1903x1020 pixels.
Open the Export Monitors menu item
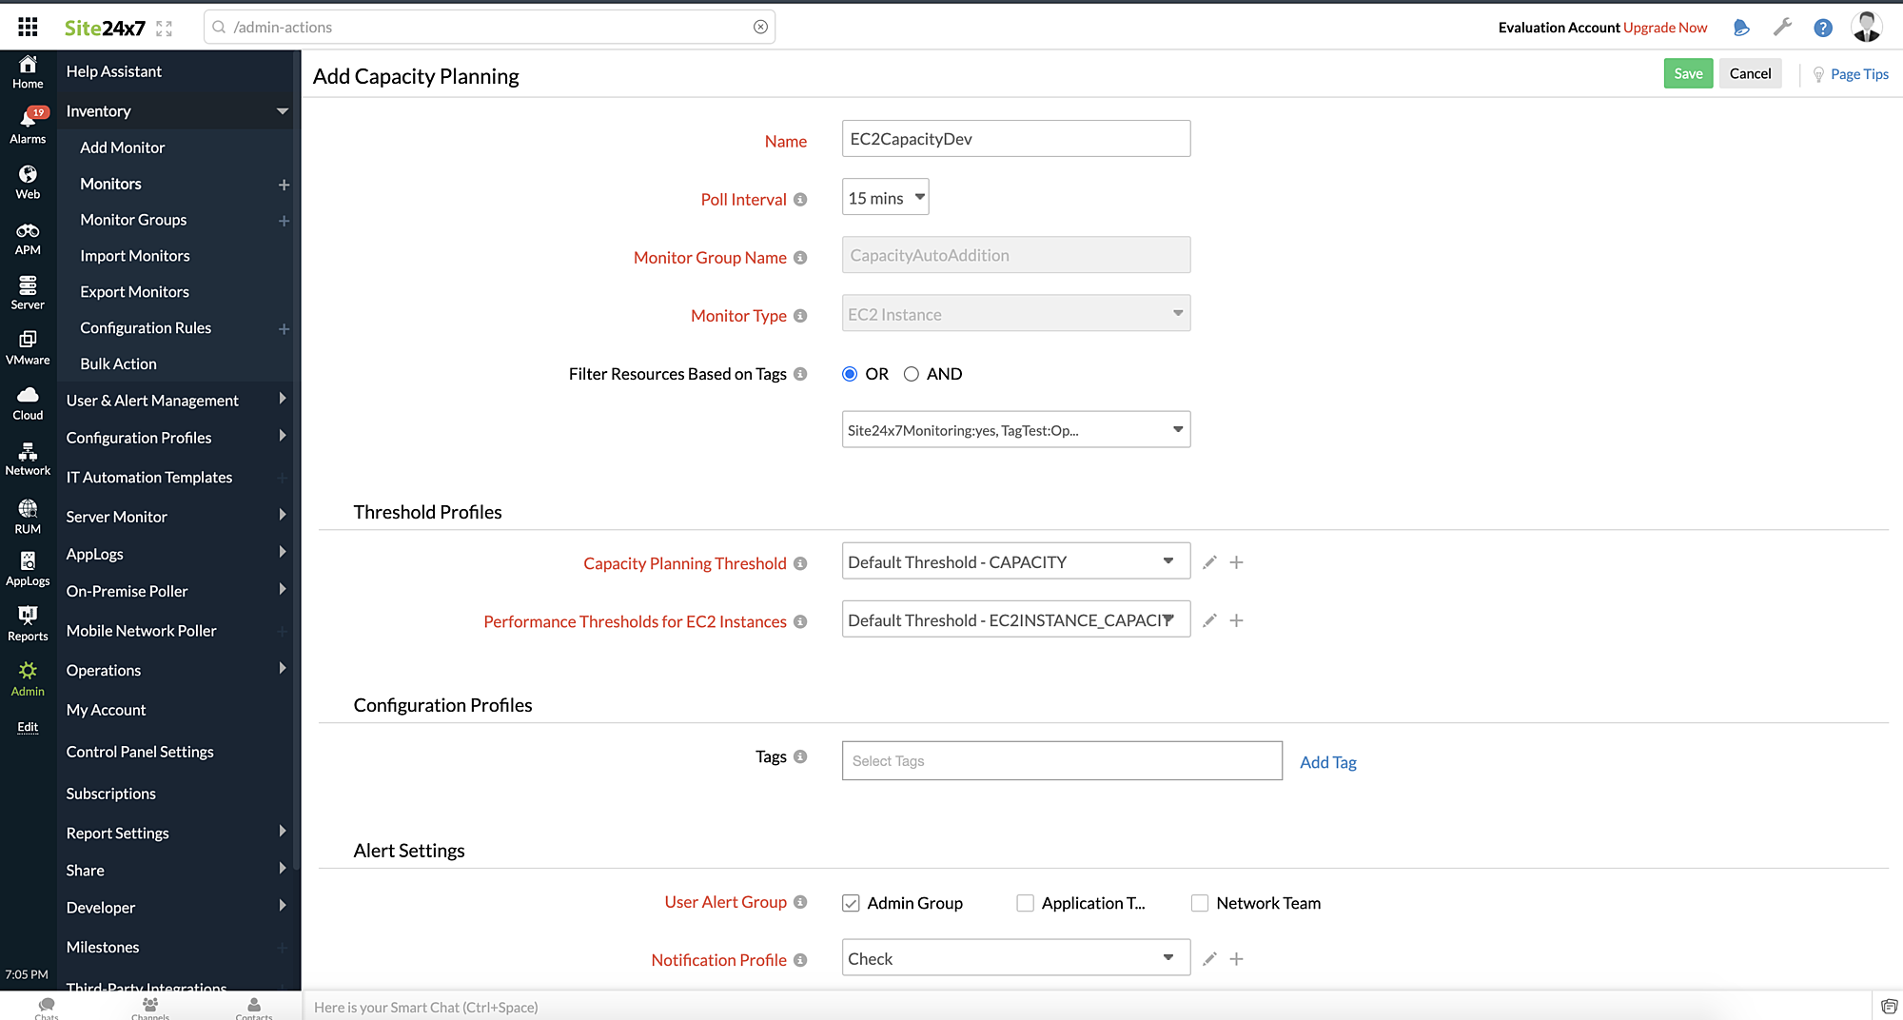134,291
